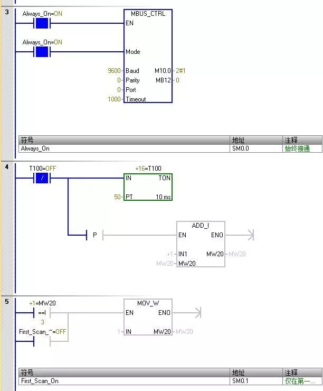Click the First_Scan normally open contact
This screenshot has height=391, width=323.
(x=42, y=342)
